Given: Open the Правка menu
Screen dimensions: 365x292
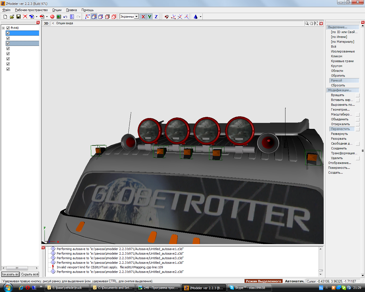Looking at the screenshot, I should (x=71, y=10).
